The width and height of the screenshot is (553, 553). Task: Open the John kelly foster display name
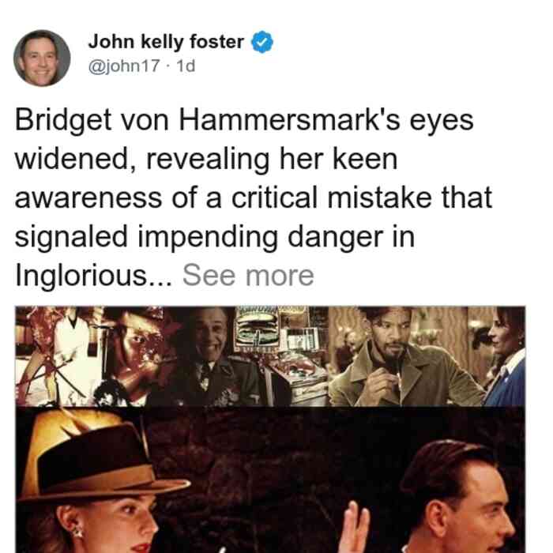[166, 42]
